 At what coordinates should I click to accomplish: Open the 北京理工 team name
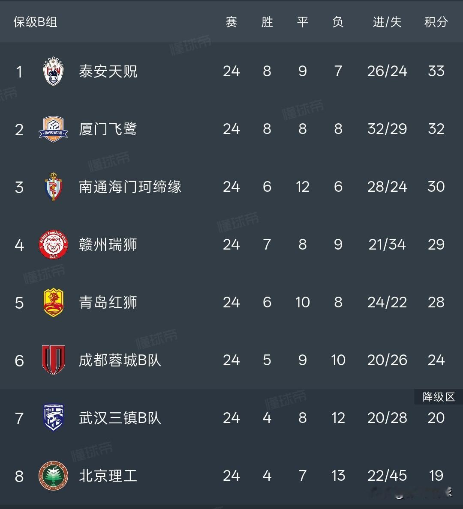coord(108,476)
